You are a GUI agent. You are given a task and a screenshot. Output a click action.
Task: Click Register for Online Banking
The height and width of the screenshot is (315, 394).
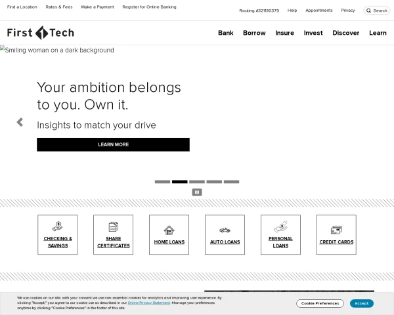click(149, 7)
